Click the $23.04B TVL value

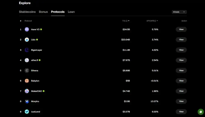point(126,40)
